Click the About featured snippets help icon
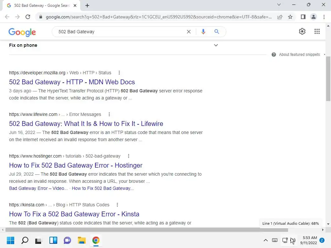Viewport: 331px width, 248px height. (x=274, y=55)
